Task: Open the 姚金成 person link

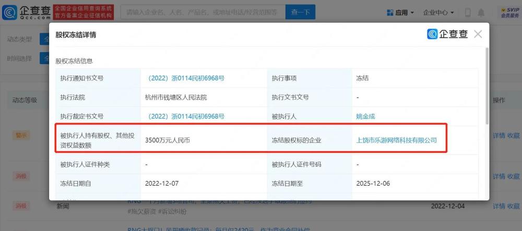Action: 365,116
